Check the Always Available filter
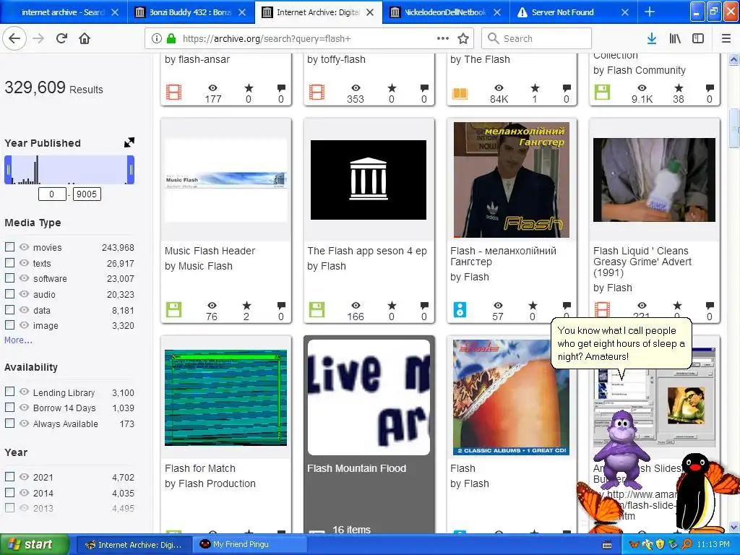 9,423
